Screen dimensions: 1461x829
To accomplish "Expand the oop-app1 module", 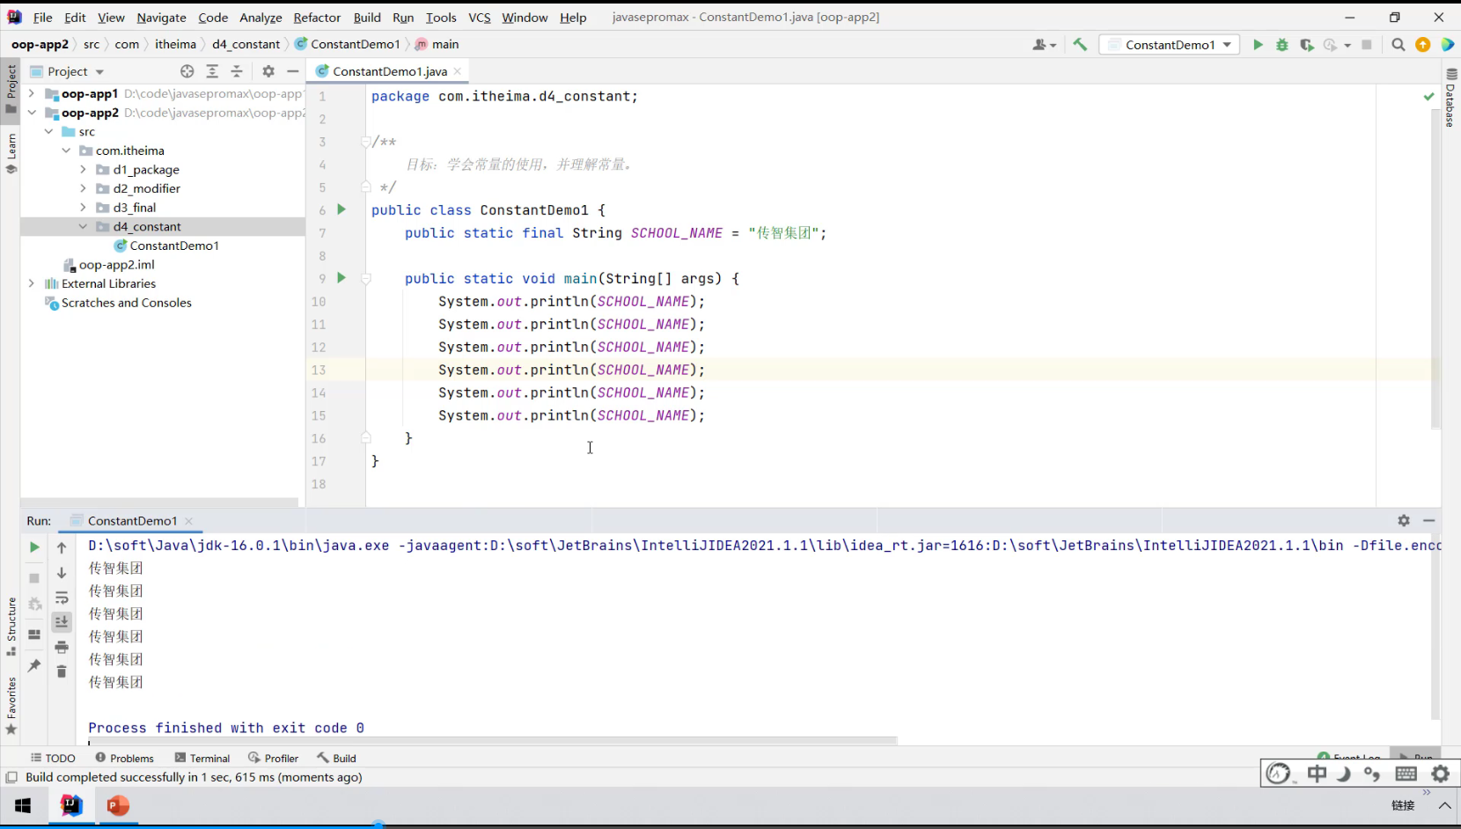I will pos(32,93).
